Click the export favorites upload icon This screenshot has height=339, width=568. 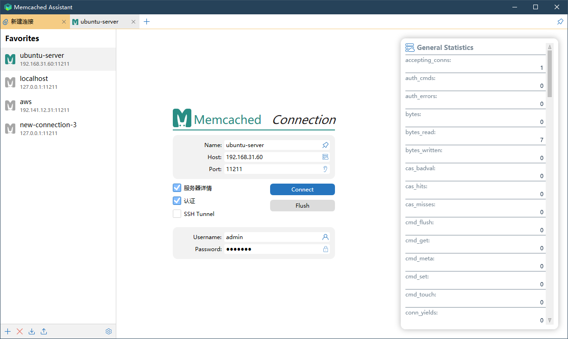pos(44,331)
